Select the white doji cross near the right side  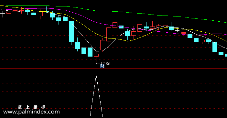177,30
